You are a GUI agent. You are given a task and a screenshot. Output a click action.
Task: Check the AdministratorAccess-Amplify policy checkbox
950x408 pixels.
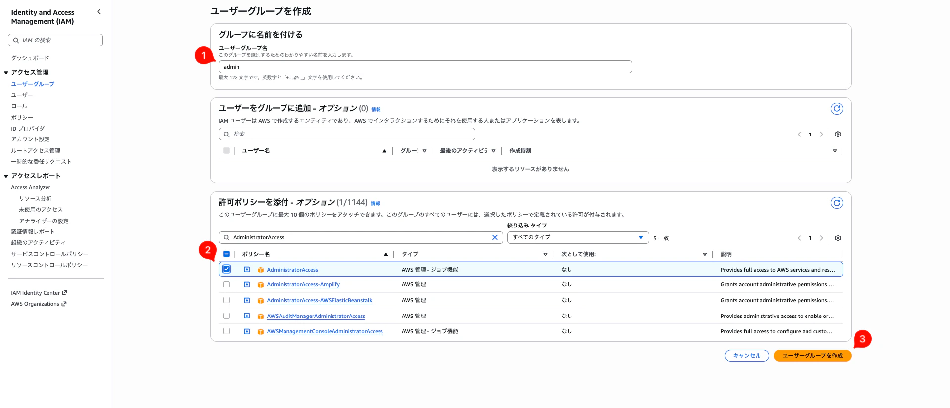(x=226, y=285)
